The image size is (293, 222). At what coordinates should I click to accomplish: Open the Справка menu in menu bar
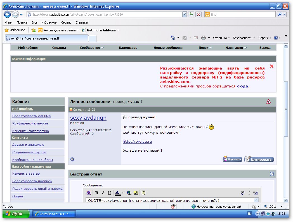click(x=81, y=22)
